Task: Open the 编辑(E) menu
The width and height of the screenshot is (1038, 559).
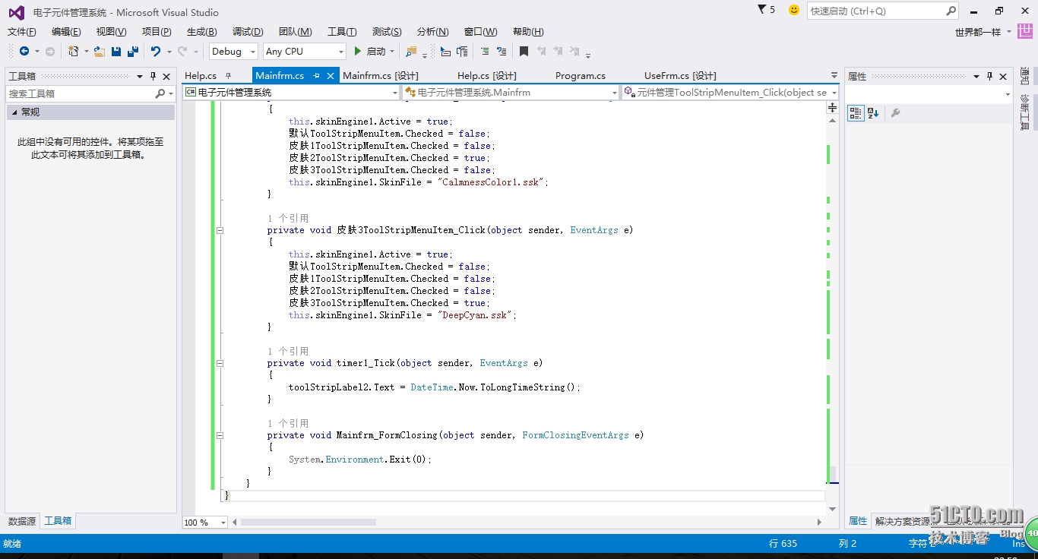Action: coord(66,32)
